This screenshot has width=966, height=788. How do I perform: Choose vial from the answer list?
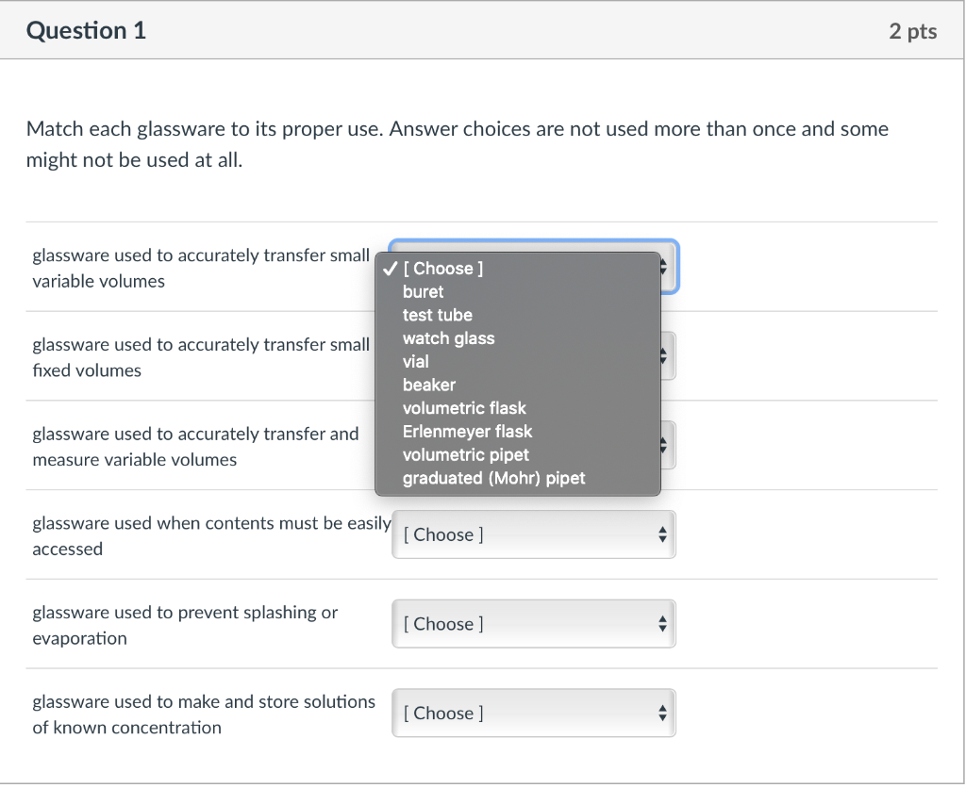pyautogui.click(x=518, y=362)
